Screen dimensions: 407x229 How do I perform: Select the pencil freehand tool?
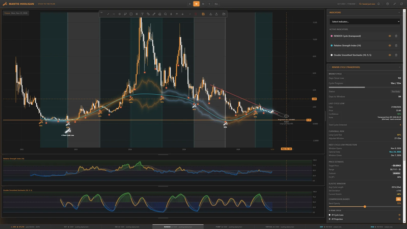point(154,14)
